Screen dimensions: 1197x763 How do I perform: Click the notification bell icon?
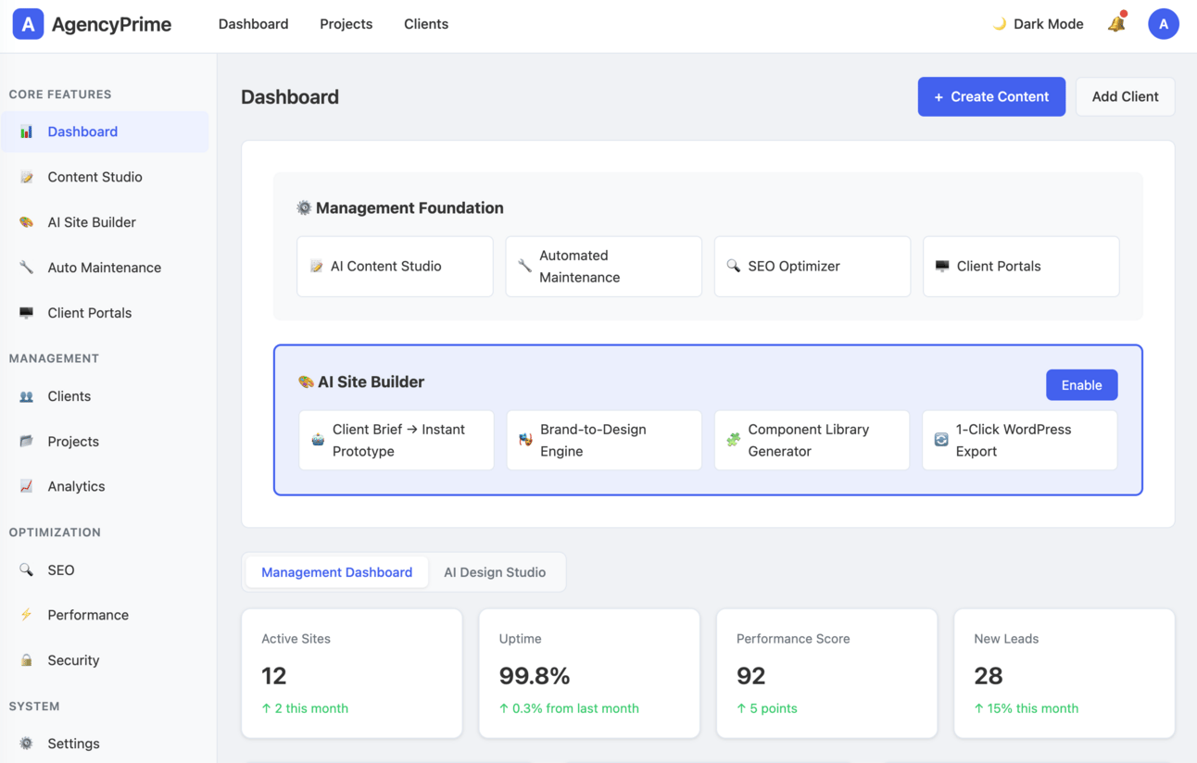[x=1116, y=24]
